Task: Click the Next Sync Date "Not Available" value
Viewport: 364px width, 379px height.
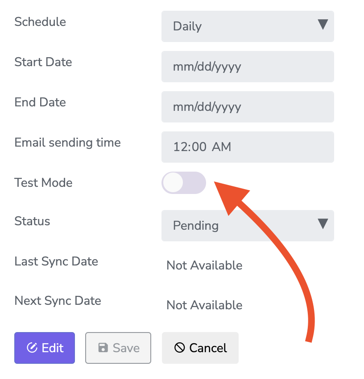Action: coord(205,305)
